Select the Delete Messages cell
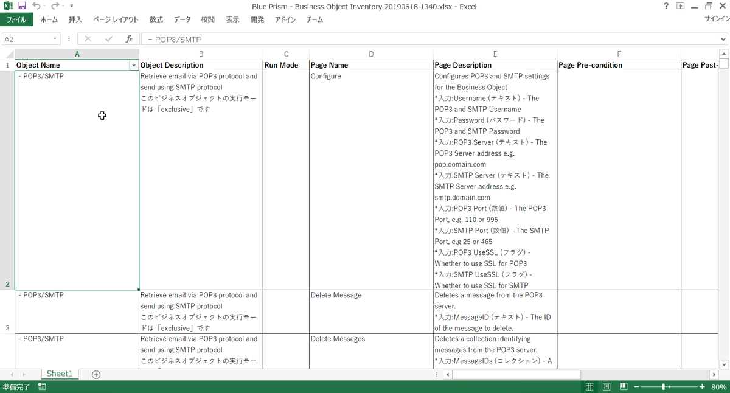Viewport: 730px width, 393px height. pyautogui.click(x=371, y=351)
